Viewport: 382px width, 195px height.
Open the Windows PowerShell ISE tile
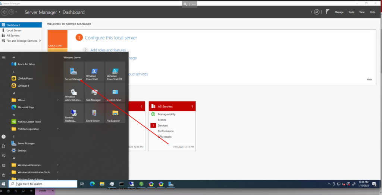coord(115,72)
